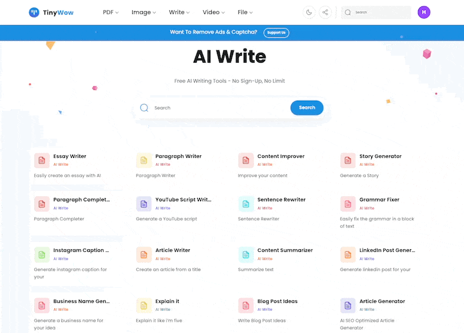
Task: Click 'Summarize text' description
Action: pyautogui.click(x=256, y=269)
